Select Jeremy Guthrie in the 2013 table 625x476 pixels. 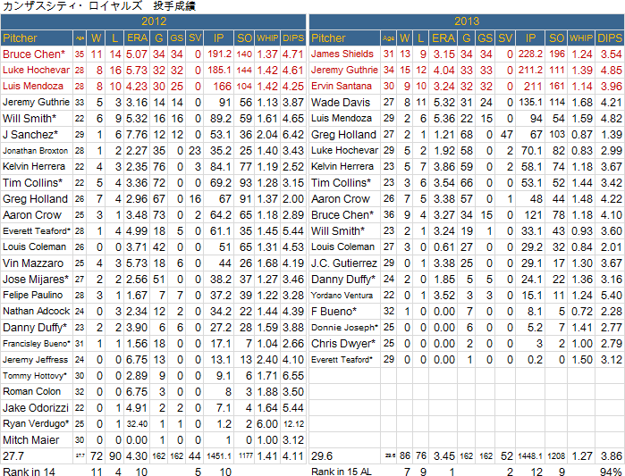pos(344,70)
